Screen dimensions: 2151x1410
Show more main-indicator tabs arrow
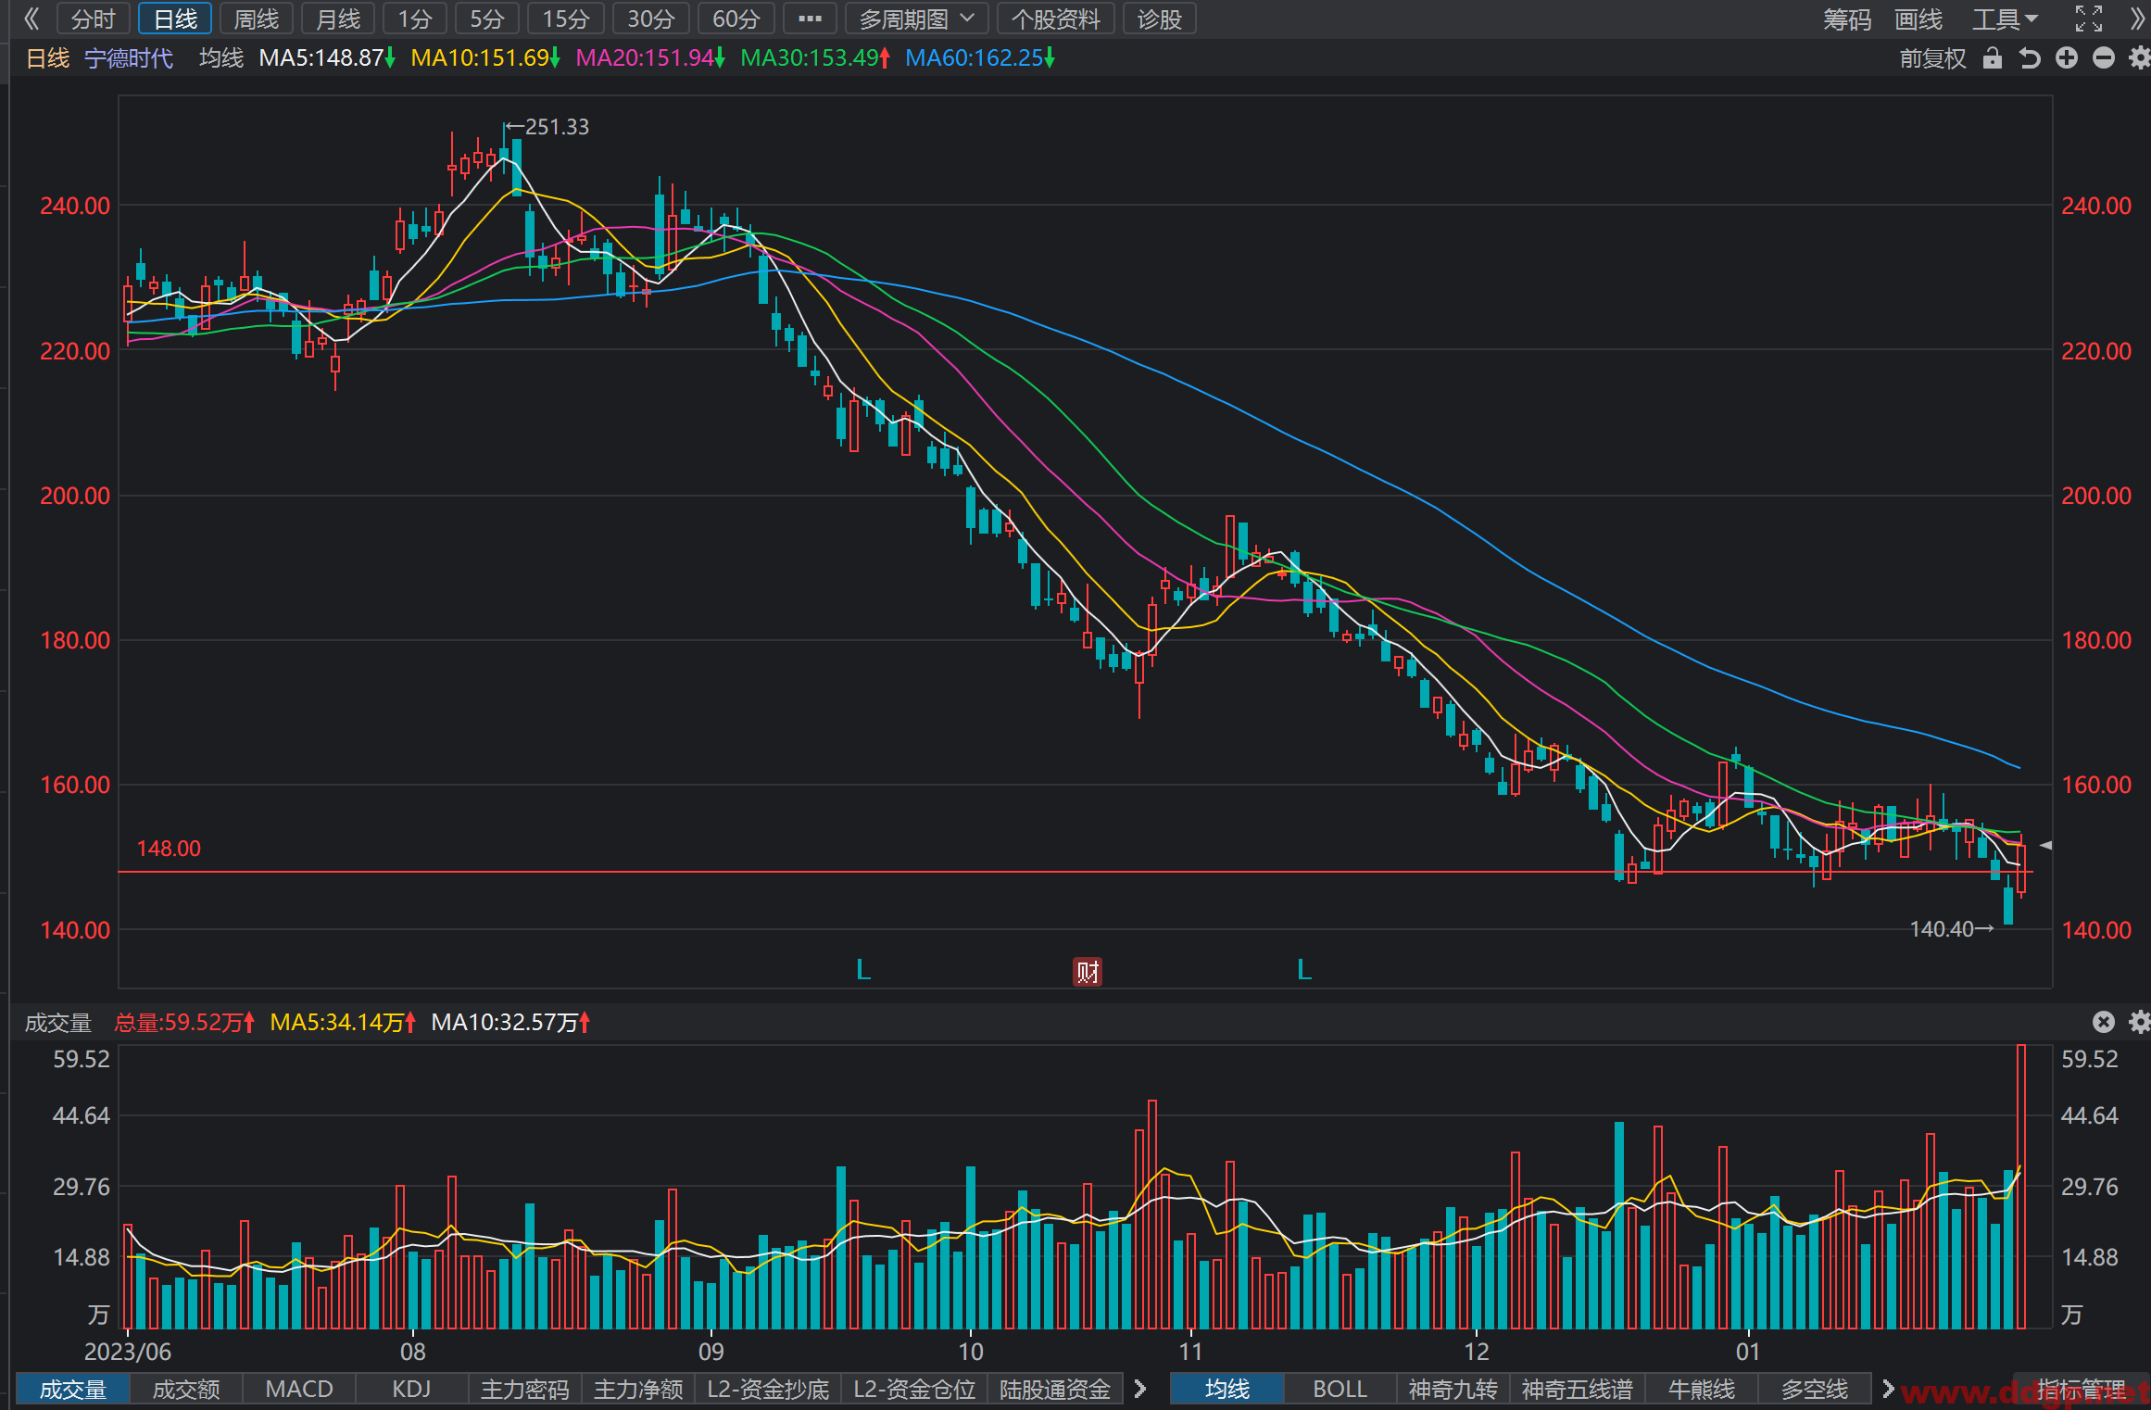point(1888,1389)
